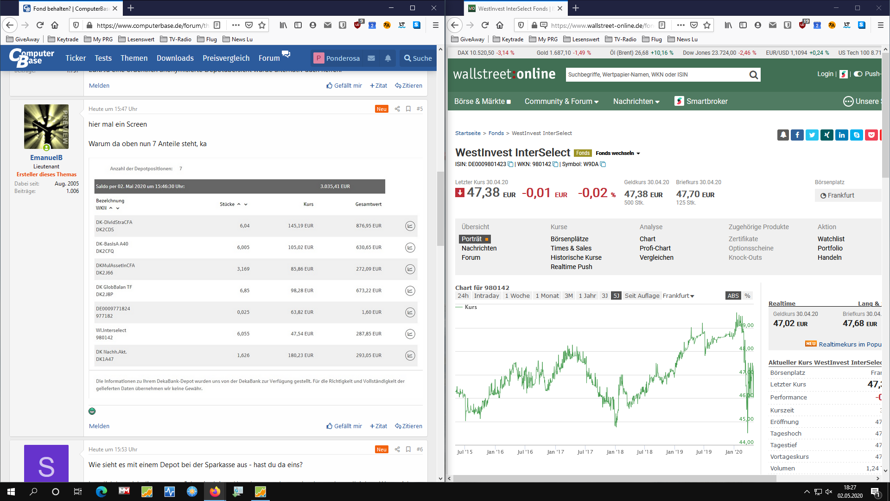Select the 1 Jahr chart range

tap(587, 296)
